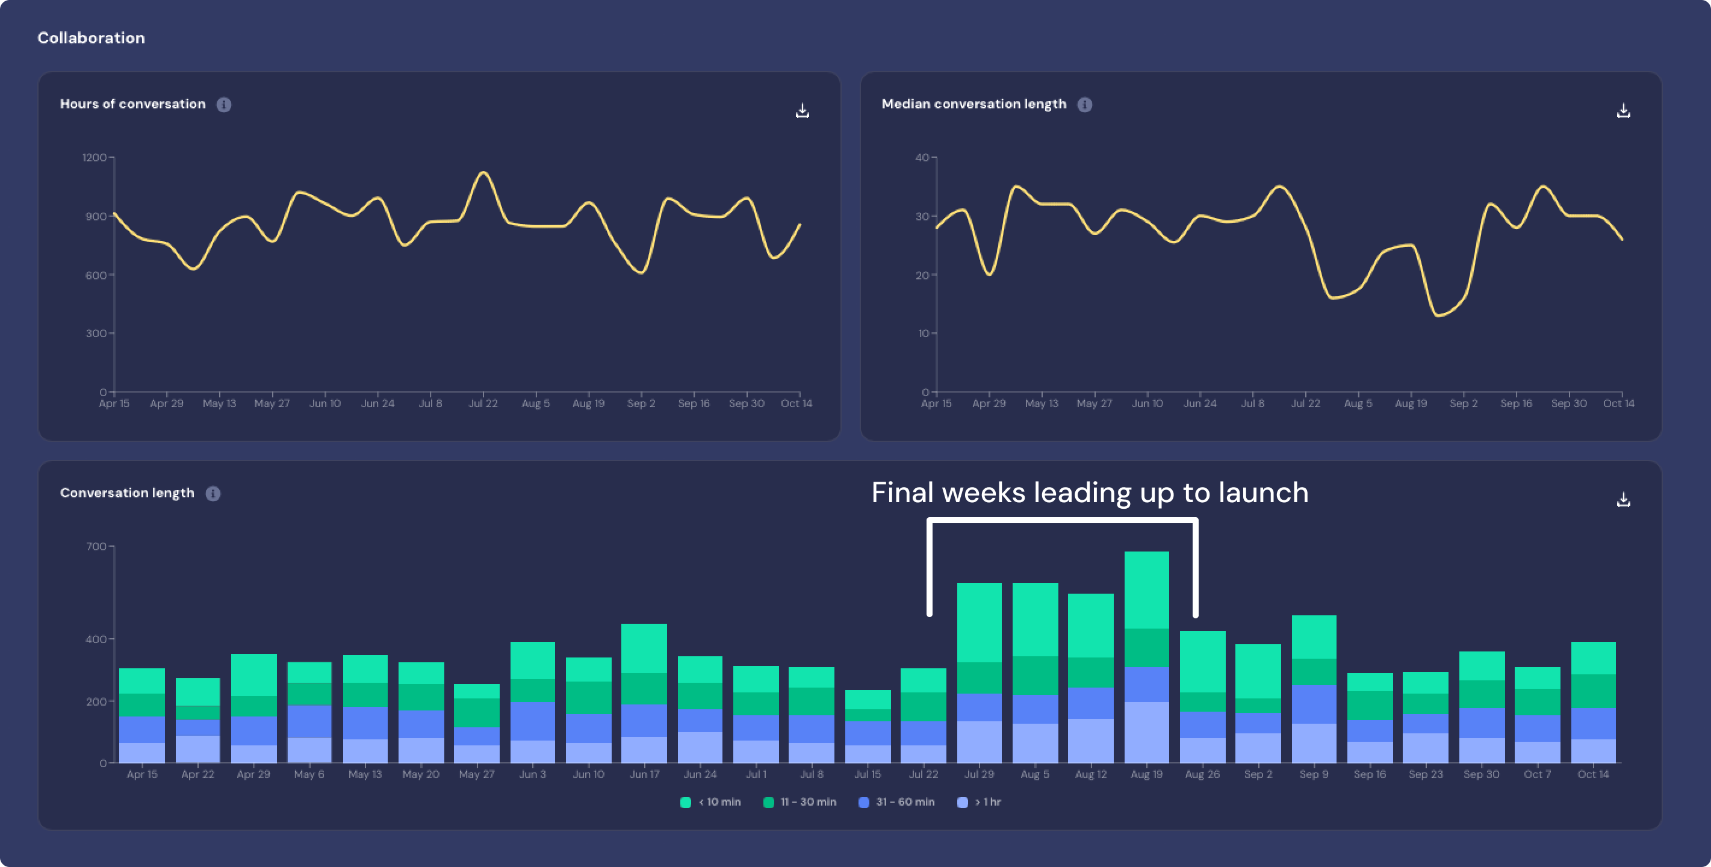Viewport: 1711px width, 867px height.
Task: Open info icon beside Median conversation length
Action: click(1085, 104)
